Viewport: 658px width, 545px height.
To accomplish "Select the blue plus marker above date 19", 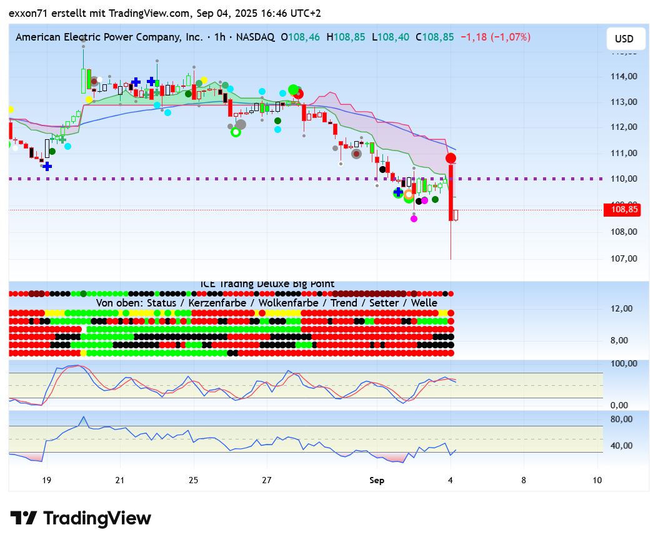I will tap(47, 166).
